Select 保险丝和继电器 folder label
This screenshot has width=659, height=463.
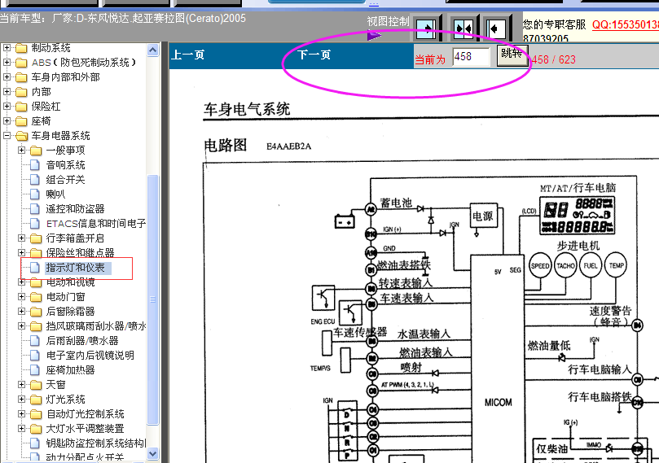[81, 253]
